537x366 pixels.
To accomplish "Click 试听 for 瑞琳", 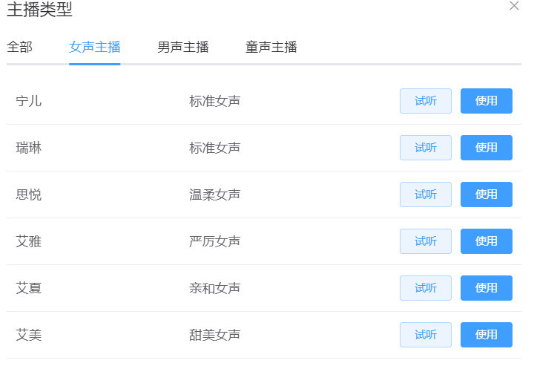I will click(x=426, y=148).
